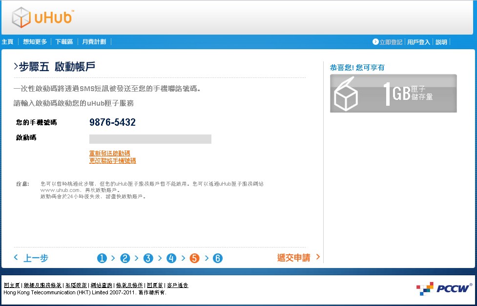Click 更改聯絡手機號碼 link

[113, 161]
